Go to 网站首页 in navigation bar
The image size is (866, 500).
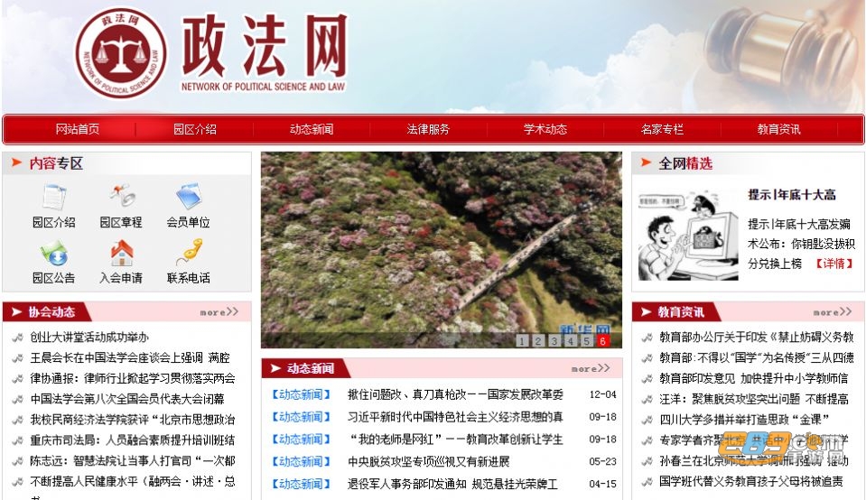(x=77, y=129)
